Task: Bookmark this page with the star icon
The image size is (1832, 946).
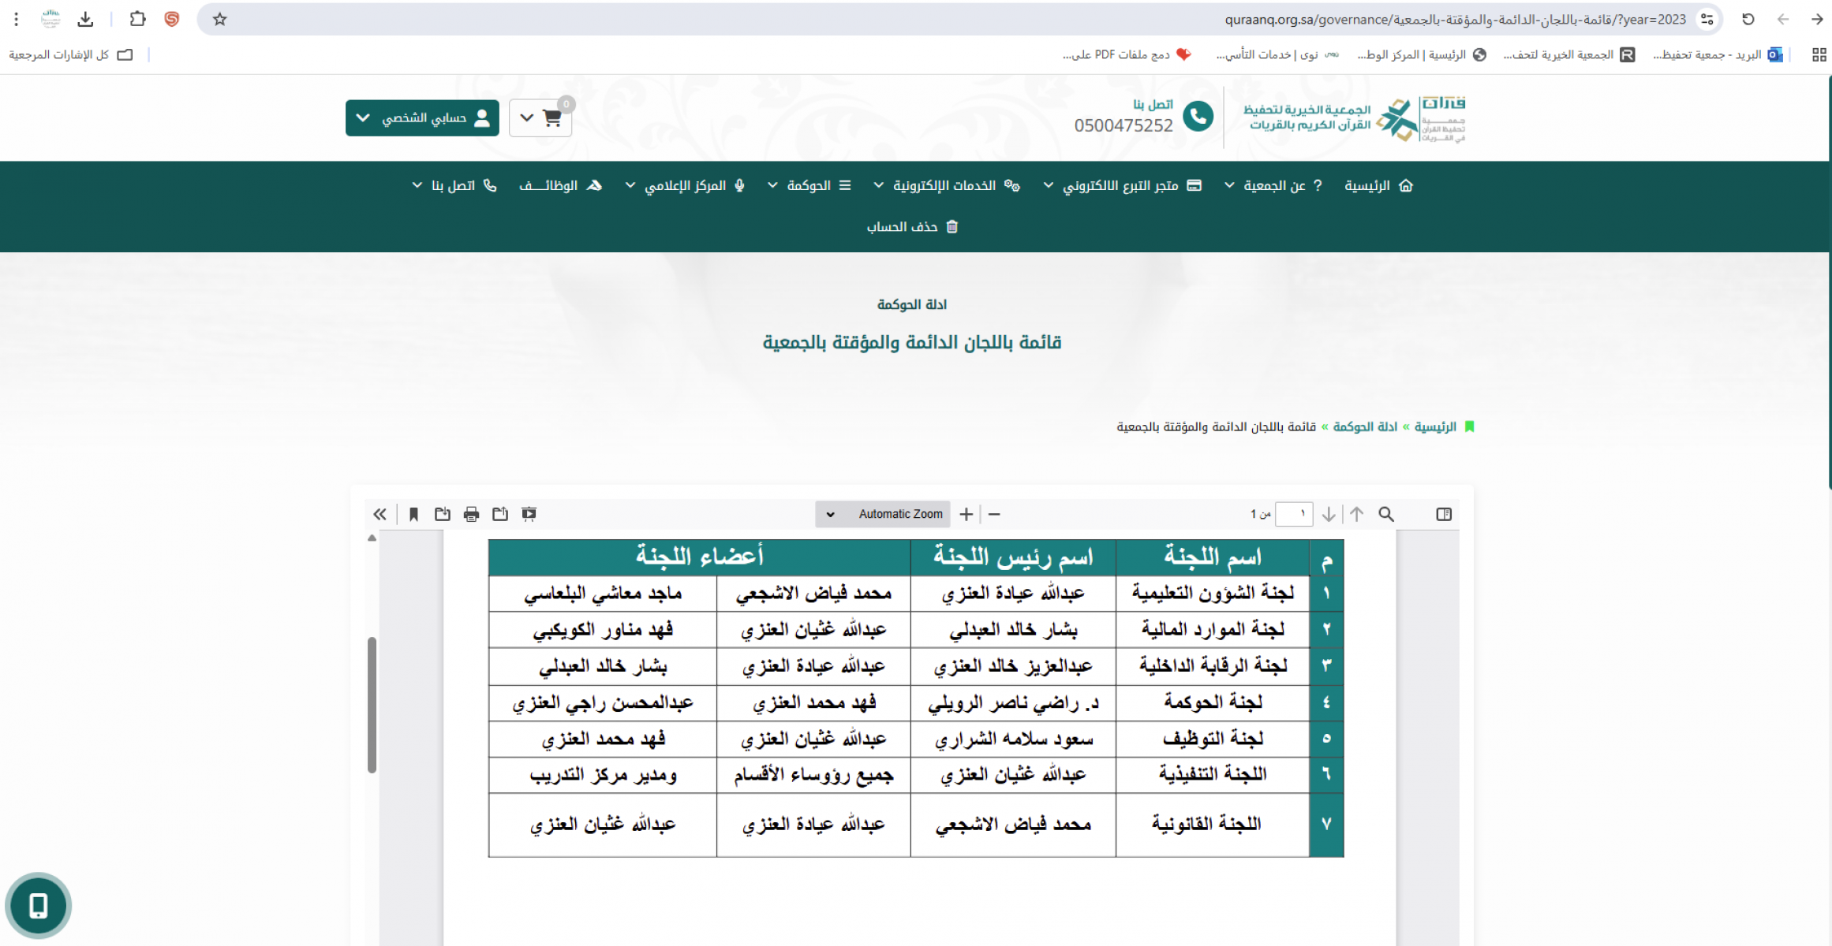Action: (220, 19)
